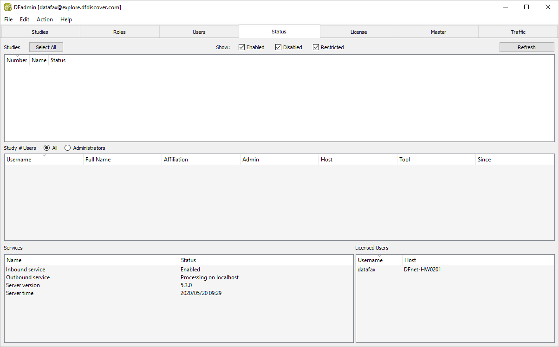This screenshot has width=559, height=347.
Task: Toggle the Restricted checkbox
Action: point(316,47)
